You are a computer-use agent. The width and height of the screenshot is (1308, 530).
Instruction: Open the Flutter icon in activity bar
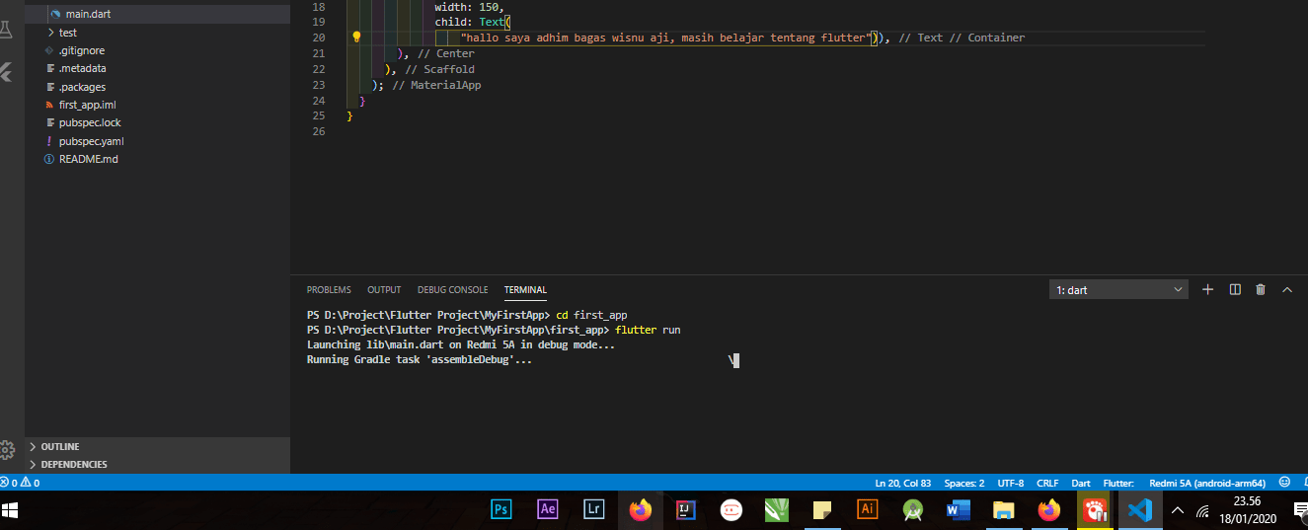point(6,72)
